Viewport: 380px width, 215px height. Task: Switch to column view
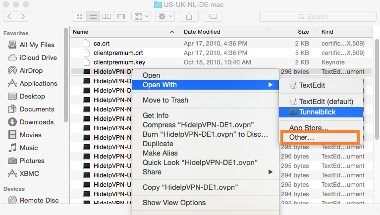pos(107,16)
